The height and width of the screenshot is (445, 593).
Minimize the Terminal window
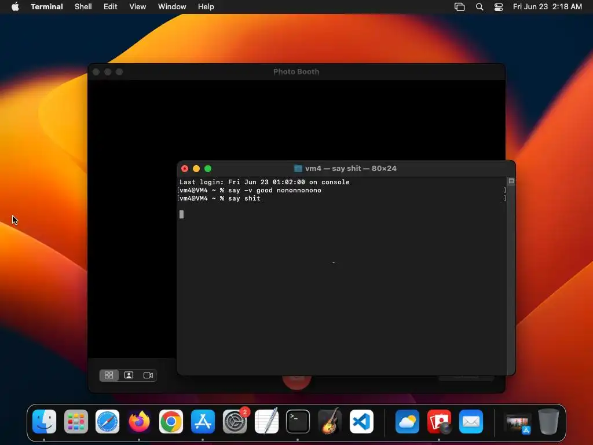[196, 169]
